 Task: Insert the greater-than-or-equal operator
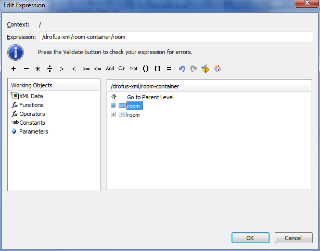click(x=86, y=69)
